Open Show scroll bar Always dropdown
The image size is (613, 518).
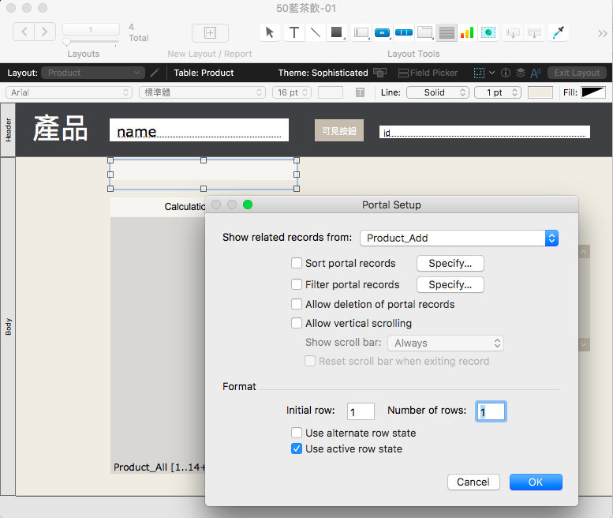tap(446, 343)
